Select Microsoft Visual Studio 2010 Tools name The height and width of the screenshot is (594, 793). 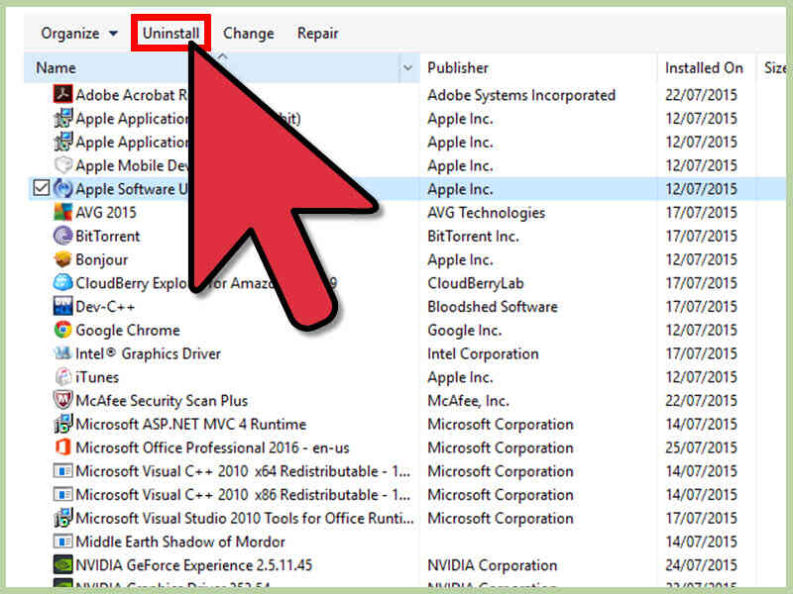(x=245, y=518)
